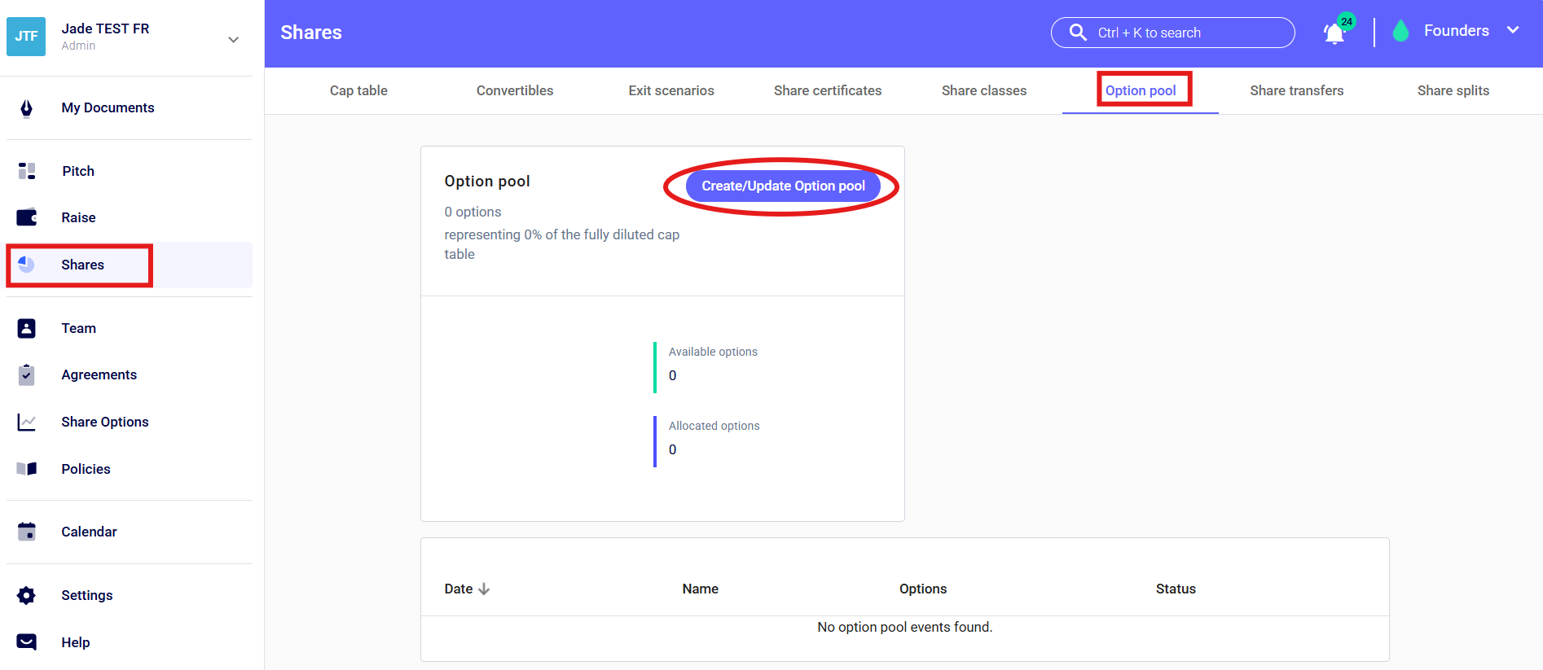Screen dimensions: 1543x670
Task: Click the My Documents pen icon
Action: [x=26, y=108]
